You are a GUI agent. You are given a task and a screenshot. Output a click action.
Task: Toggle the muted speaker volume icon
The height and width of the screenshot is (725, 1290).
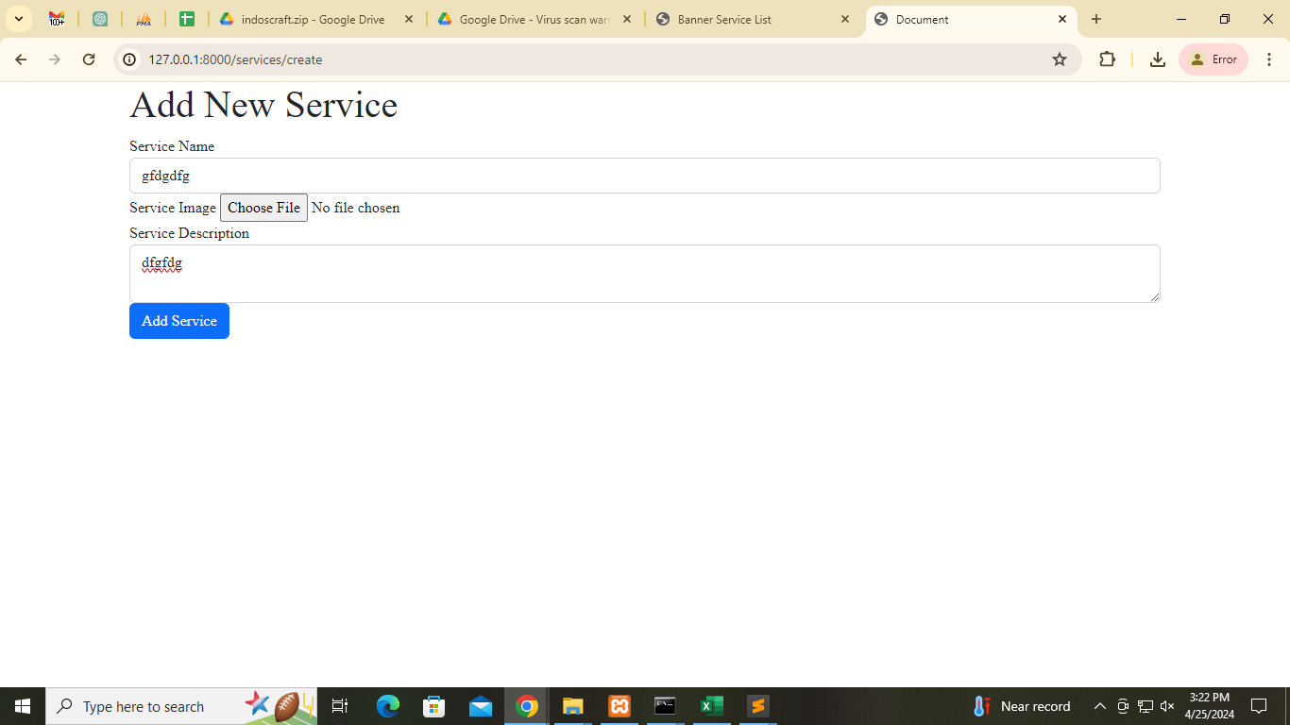click(1167, 706)
